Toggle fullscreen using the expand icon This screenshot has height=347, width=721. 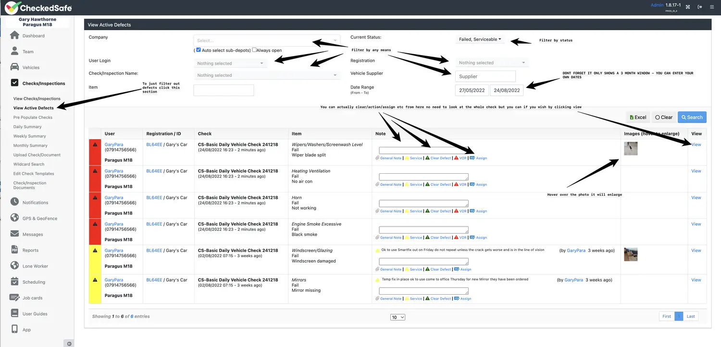[x=688, y=7]
